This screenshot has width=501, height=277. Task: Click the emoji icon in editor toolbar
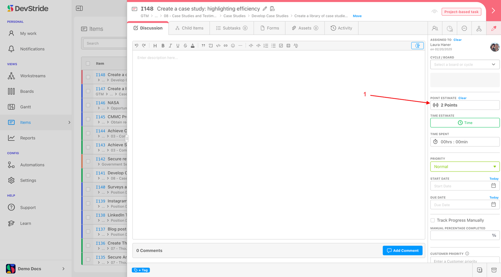233,46
